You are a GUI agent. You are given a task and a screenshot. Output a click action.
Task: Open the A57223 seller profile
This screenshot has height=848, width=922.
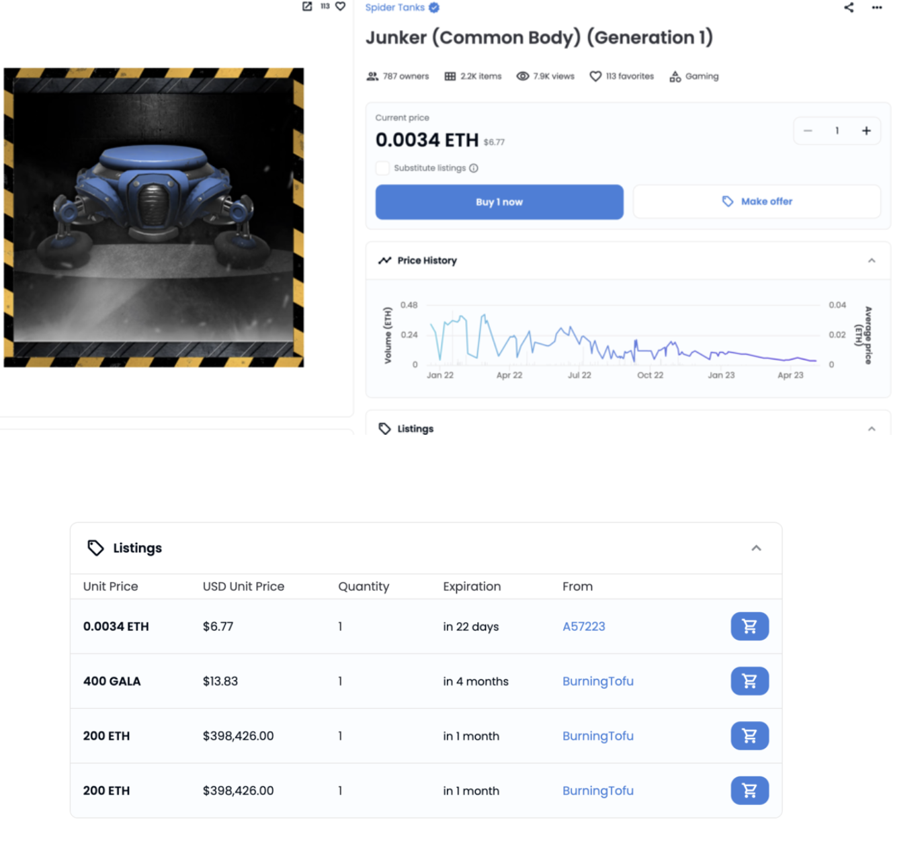click(x=583, y=627)
